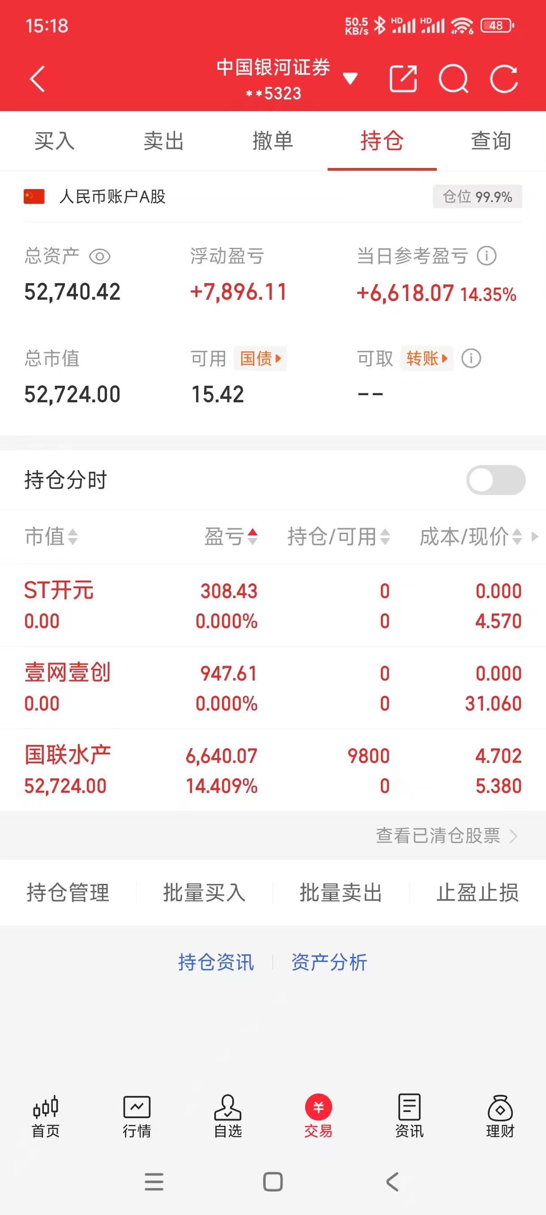Open 自选 watchlist page
The height and width of the screenshot is (1215, 546).
tap(227, 1117)
